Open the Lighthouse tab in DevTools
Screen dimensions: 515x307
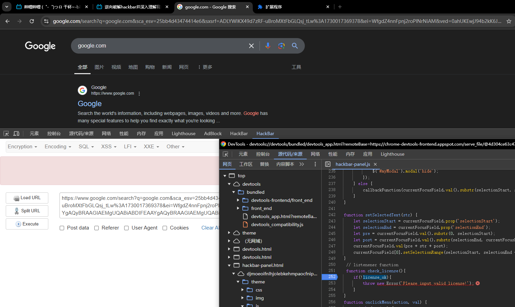pos(183,133)
